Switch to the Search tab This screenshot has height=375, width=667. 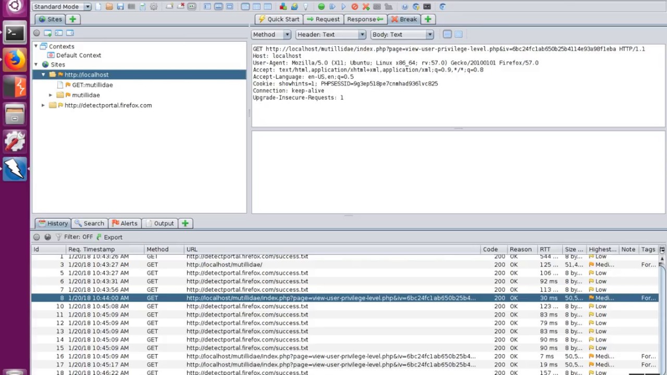point(89,223)
